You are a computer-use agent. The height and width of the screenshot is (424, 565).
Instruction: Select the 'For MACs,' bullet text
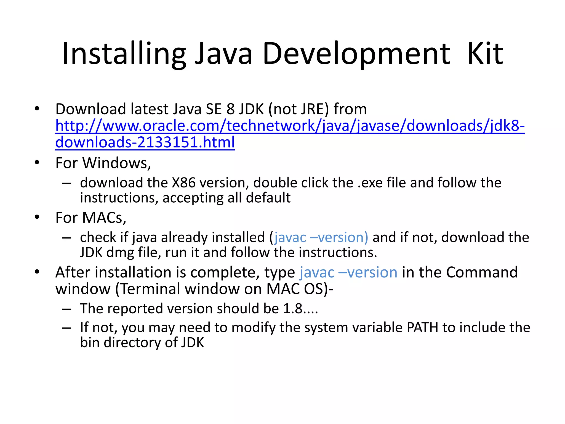click(91, 218)
